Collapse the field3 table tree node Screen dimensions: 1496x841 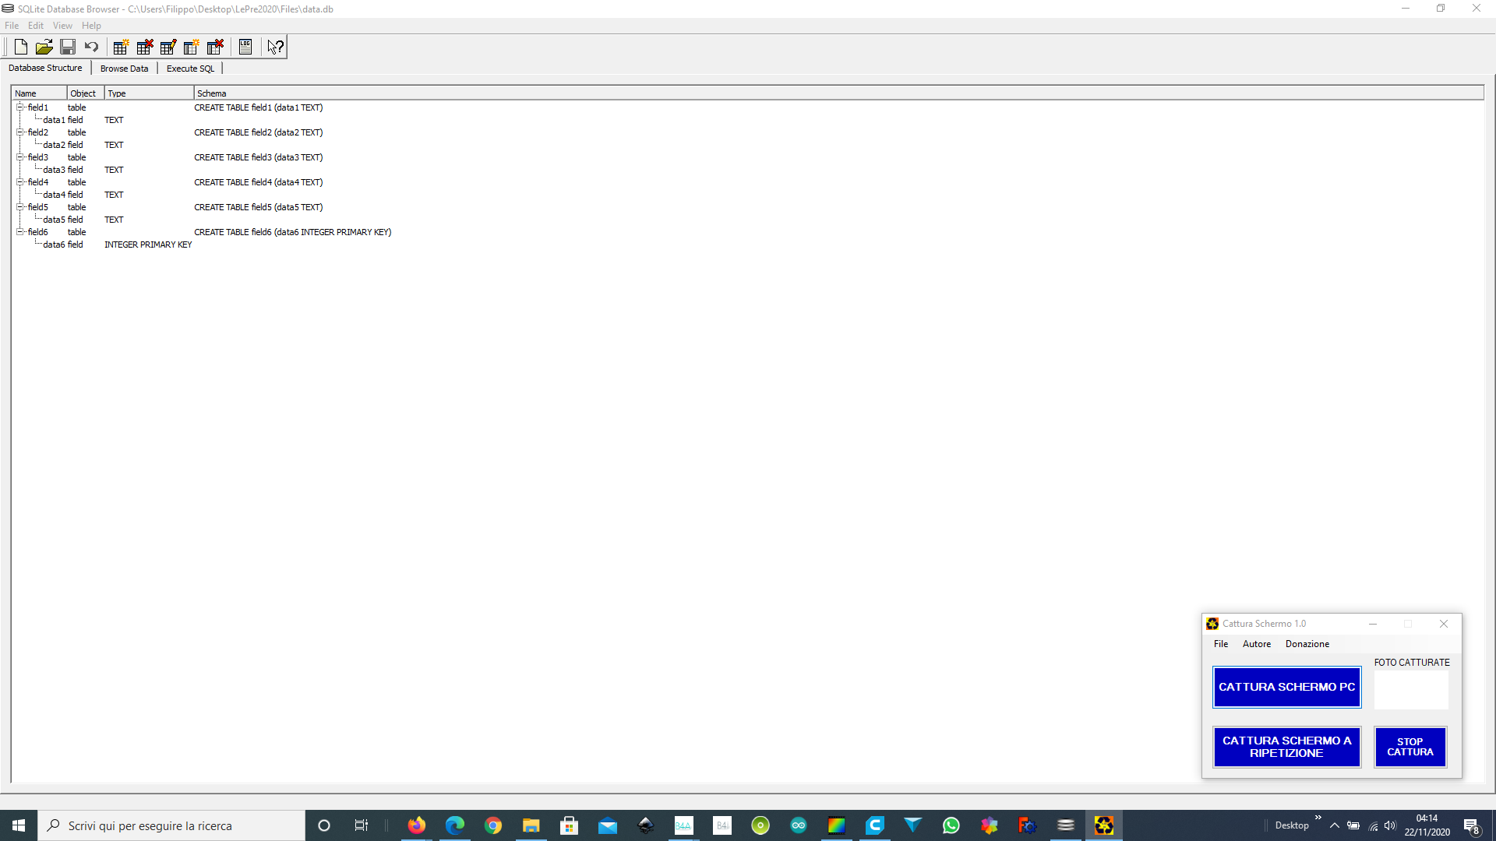point(20,157)
